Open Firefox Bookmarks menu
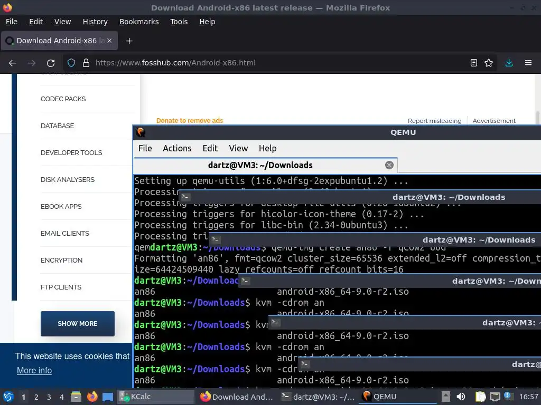 click(x=139, y=22)
